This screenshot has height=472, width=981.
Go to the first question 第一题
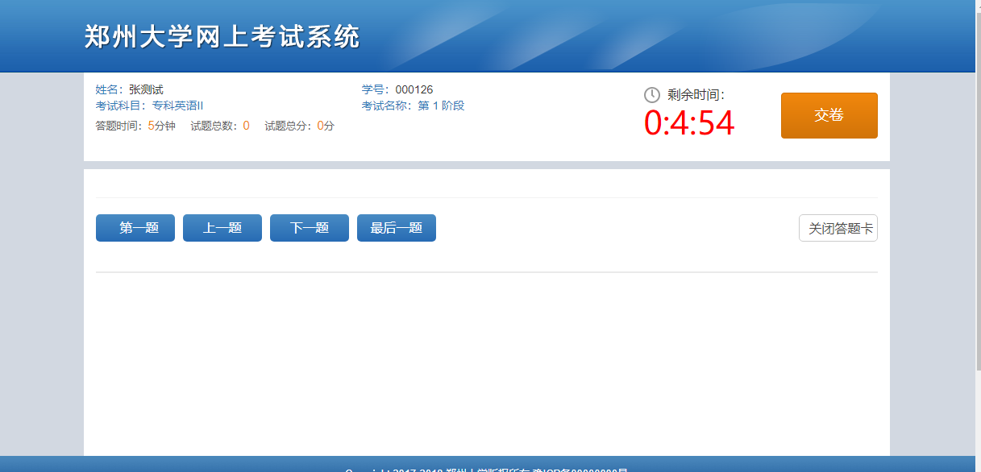[x=135, y=228]
